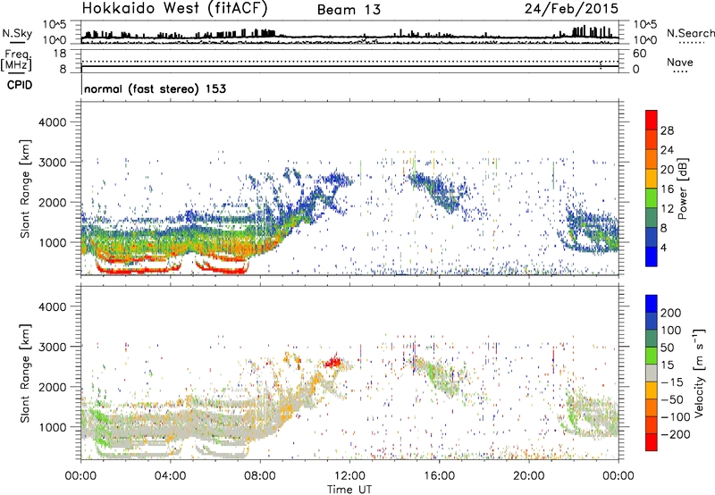Click the velocity colorbar value '-200'
This screenshot has width=715, height=495.
pyautogui.click(x=677, y=434)
